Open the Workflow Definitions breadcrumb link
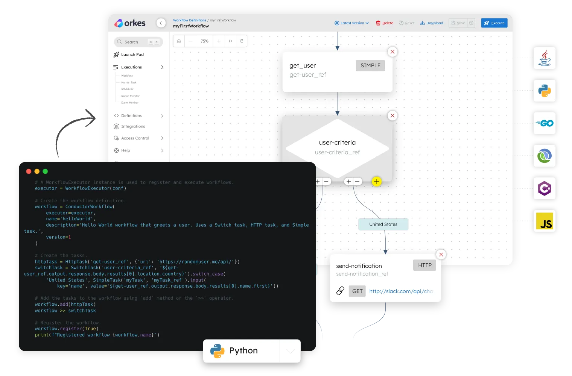 pos(189,20)
